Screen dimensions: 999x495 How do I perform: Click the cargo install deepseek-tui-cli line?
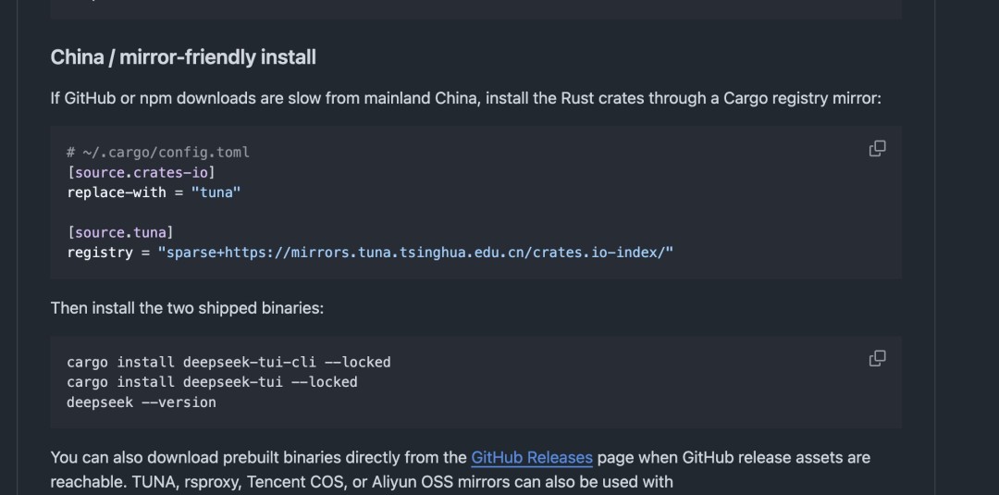pos(228,363)
